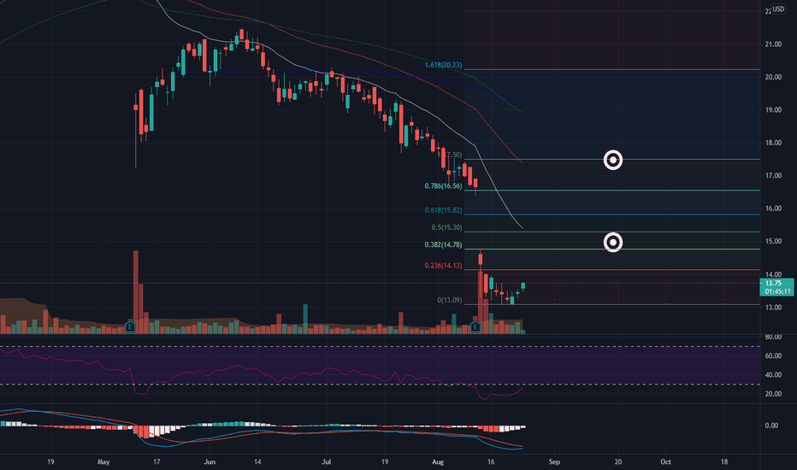Open the USD currency selector
797x470 pixels.
click(x=778, y=9)
